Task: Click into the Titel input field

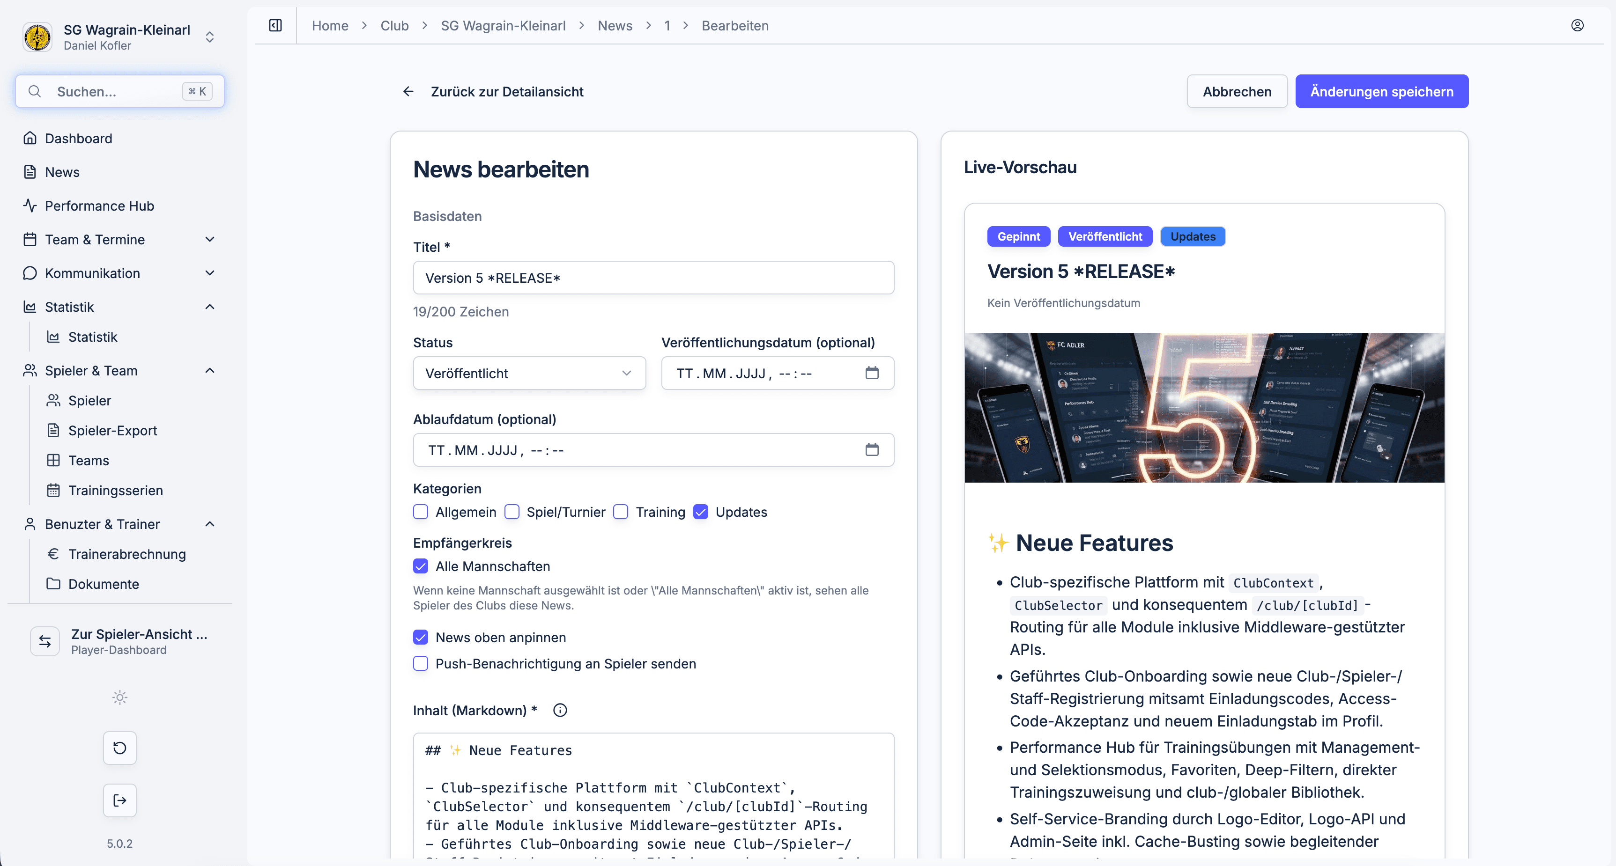Action: (653, 278)
